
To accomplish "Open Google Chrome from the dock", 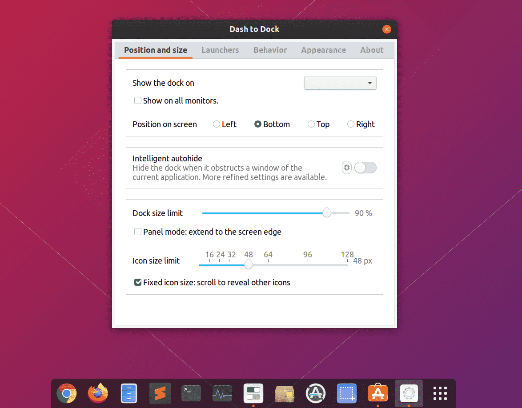I will tap(67, 393).
